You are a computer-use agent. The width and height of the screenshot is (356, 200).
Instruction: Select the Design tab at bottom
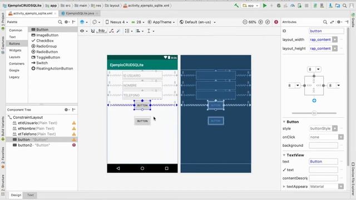(x=16, y=195)
